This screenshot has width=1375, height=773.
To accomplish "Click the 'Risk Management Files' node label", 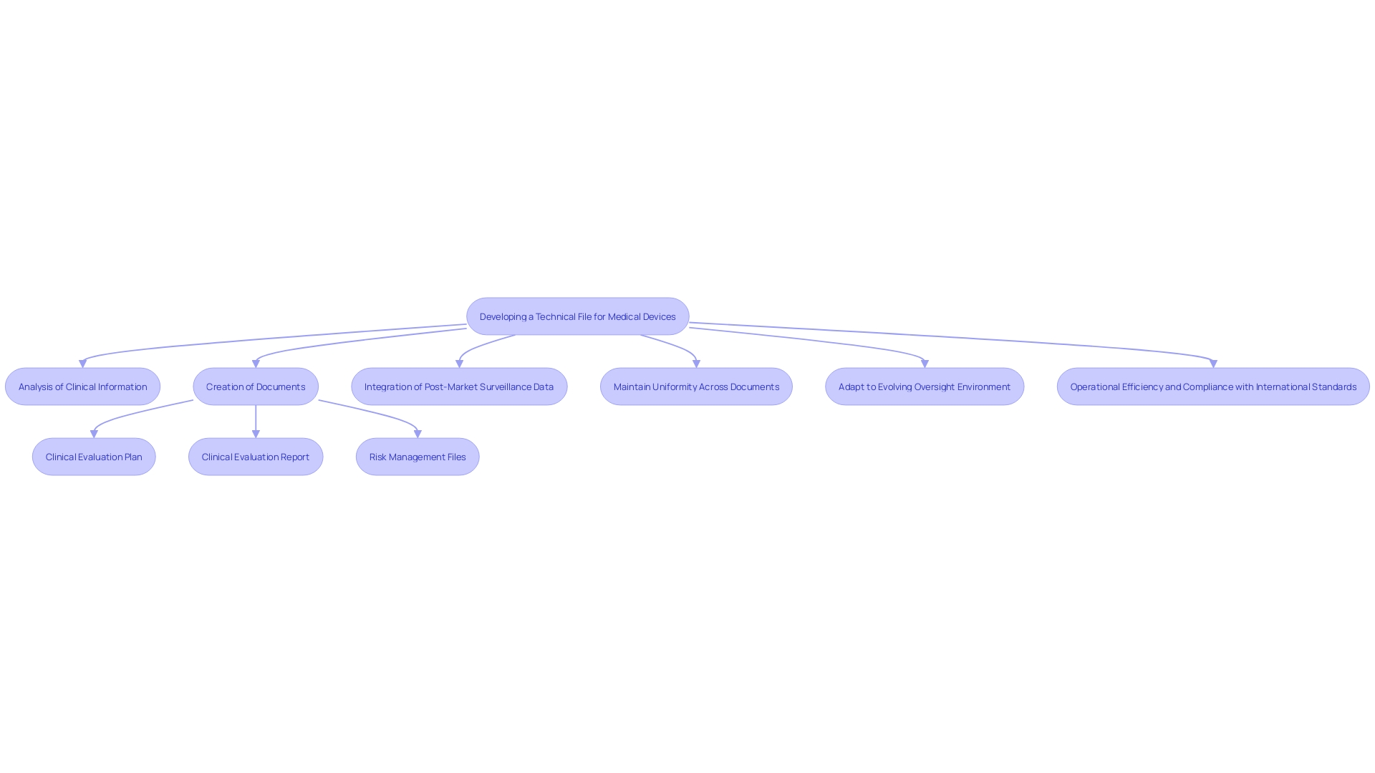I will point(418,456).
